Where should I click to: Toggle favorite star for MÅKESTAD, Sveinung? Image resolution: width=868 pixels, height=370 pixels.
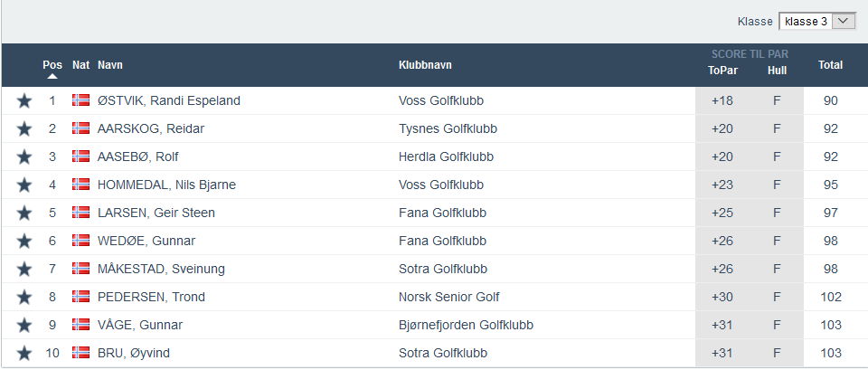click(x=24, y=269)
